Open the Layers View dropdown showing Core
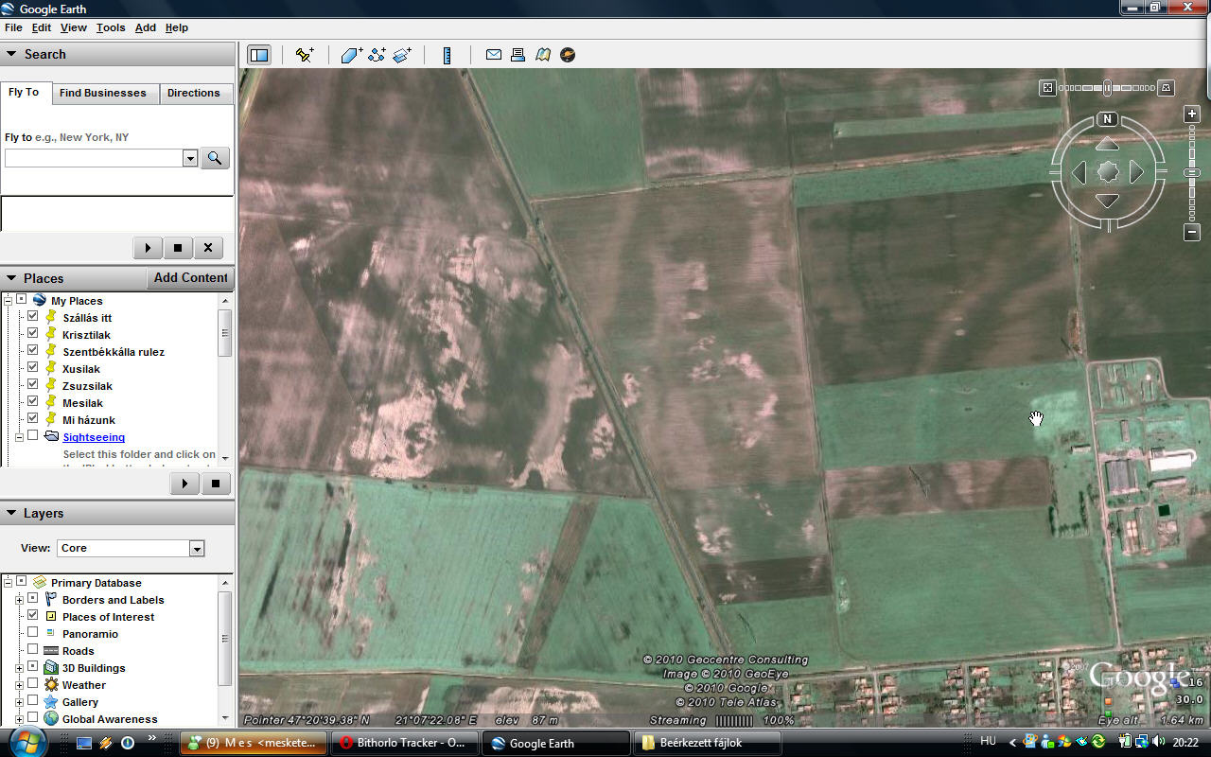This screenshot has height=757, width=1211. [x=131, y=548]
